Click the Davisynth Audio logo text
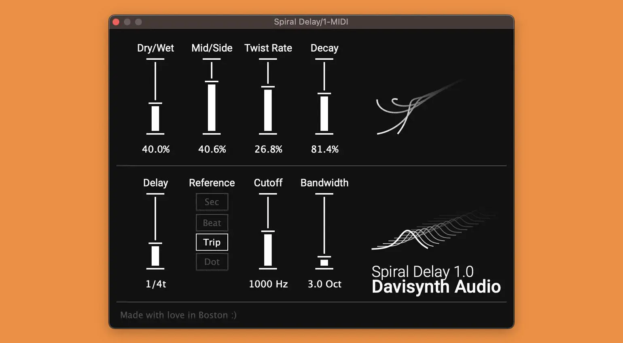This screenshot has width=623, height=343. pos(436,287)
